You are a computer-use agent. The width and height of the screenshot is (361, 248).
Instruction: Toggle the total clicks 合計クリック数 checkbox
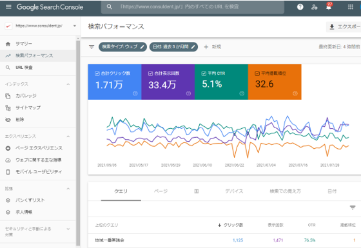(x=97, y=73)
